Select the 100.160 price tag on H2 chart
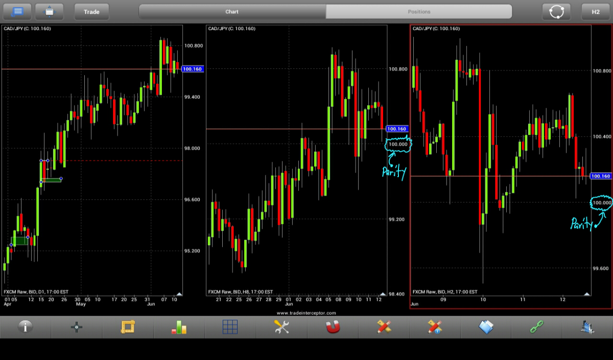 pos(601,176)
